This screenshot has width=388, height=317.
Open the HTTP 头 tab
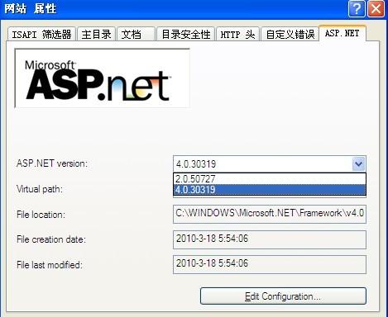pos(237,34)
